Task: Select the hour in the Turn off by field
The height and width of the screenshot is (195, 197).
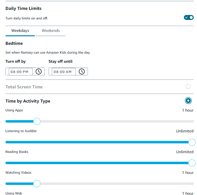Action: pyautogui.click(x=13, y=72)
